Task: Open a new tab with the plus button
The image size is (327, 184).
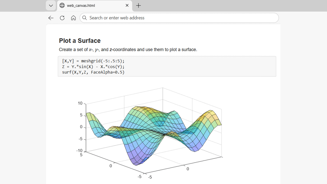Action: point(138,6)
